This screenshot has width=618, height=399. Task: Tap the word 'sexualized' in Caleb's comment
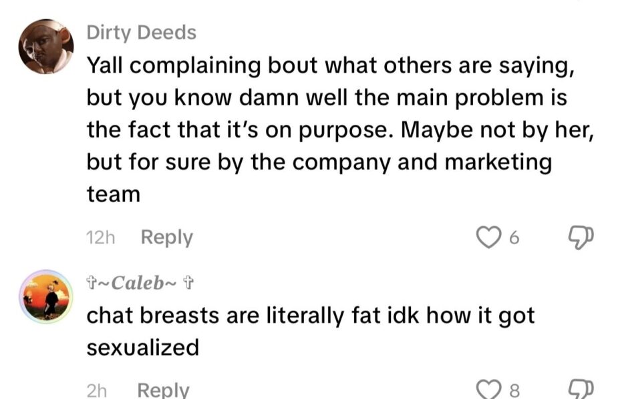pyautogui.click(x=143, y=348)
